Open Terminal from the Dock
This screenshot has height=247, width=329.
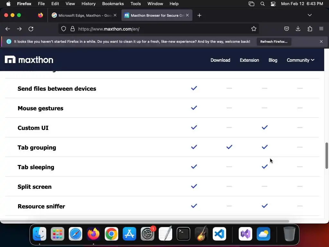[x=183, y=234]
